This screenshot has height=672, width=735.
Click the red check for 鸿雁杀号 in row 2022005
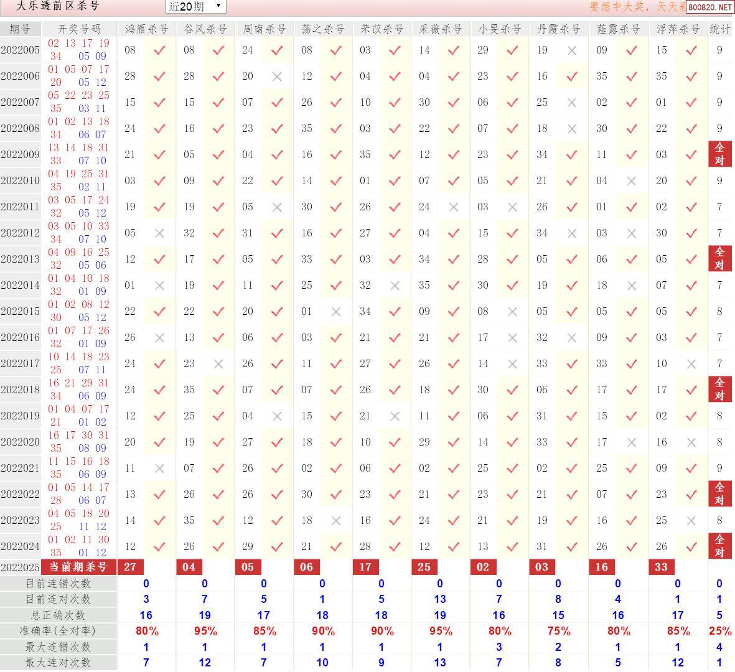pyautogui.click(x=160, y=50)
